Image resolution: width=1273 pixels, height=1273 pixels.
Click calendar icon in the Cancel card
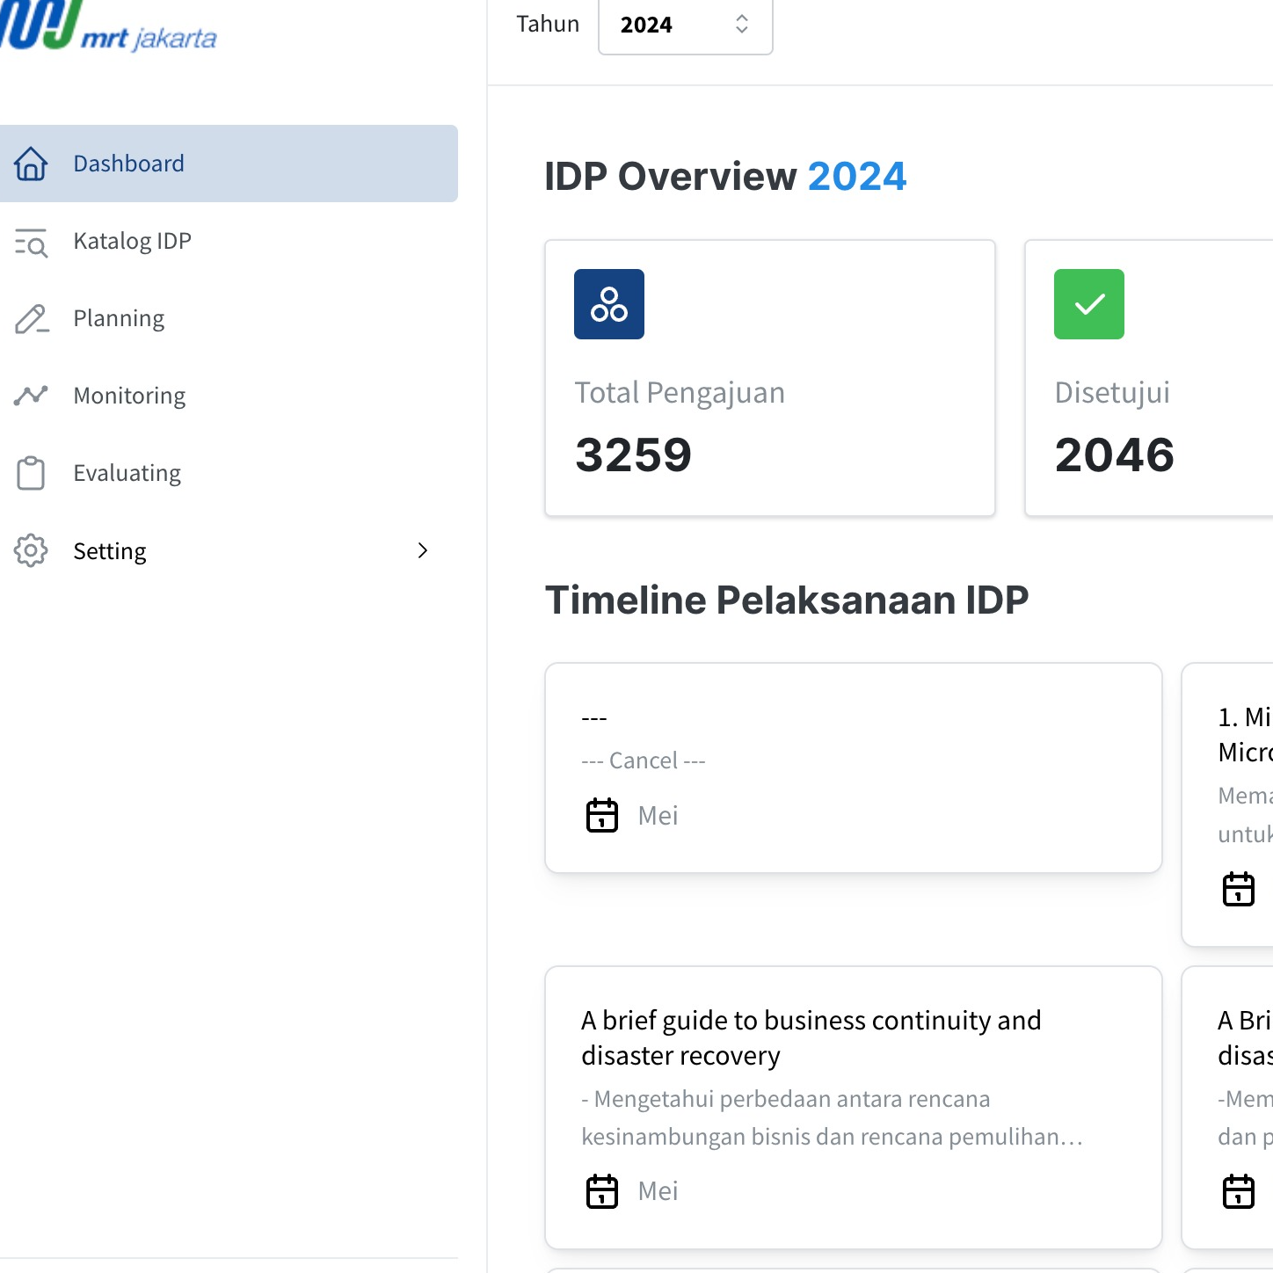coord(602,815)
